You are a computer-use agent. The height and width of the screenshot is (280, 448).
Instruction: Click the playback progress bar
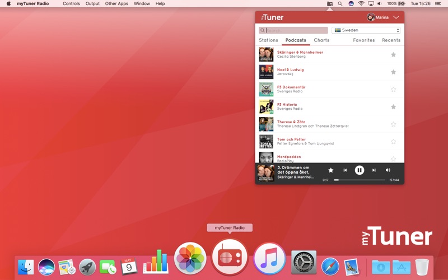359,180
